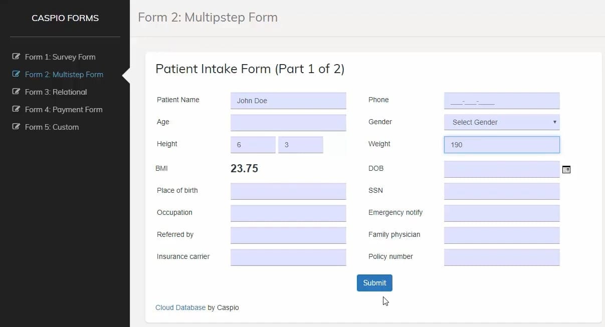
Task: Open Form 5: Custom
Action: pos(52,127)
